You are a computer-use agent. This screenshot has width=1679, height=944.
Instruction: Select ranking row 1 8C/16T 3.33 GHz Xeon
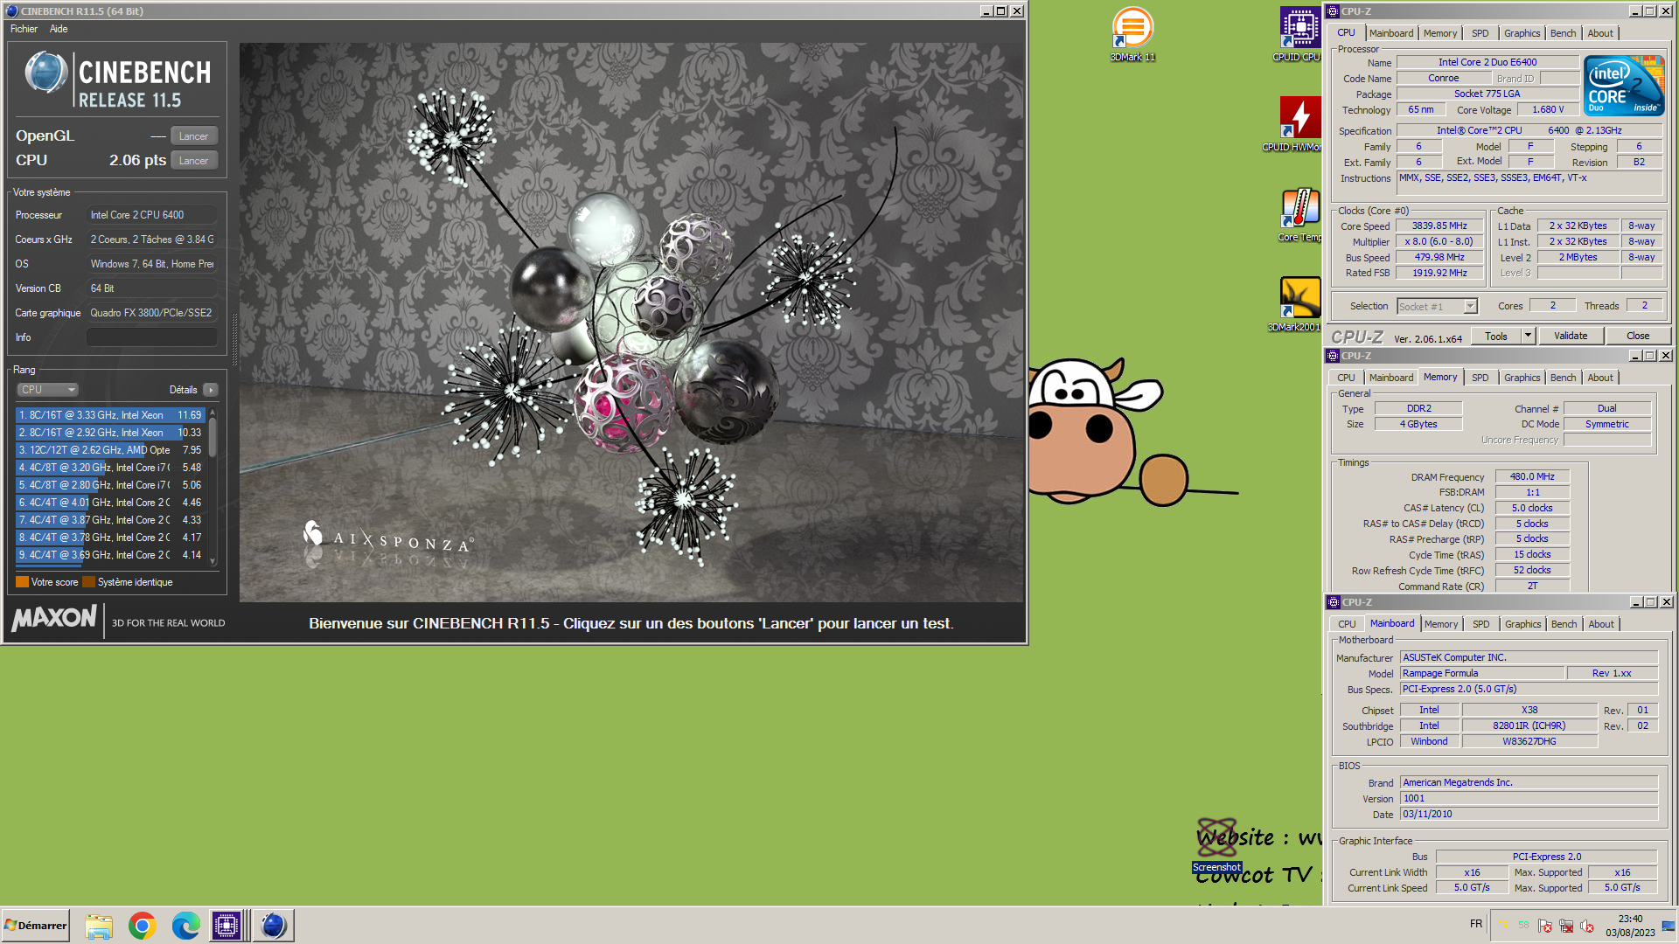[x=110, y=415]
